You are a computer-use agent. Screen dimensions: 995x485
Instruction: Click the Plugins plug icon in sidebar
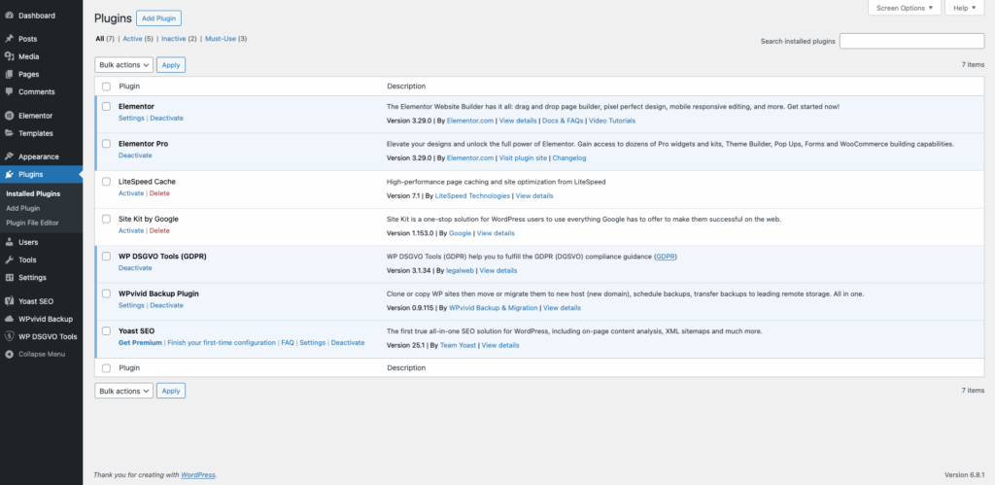point(10,174)
